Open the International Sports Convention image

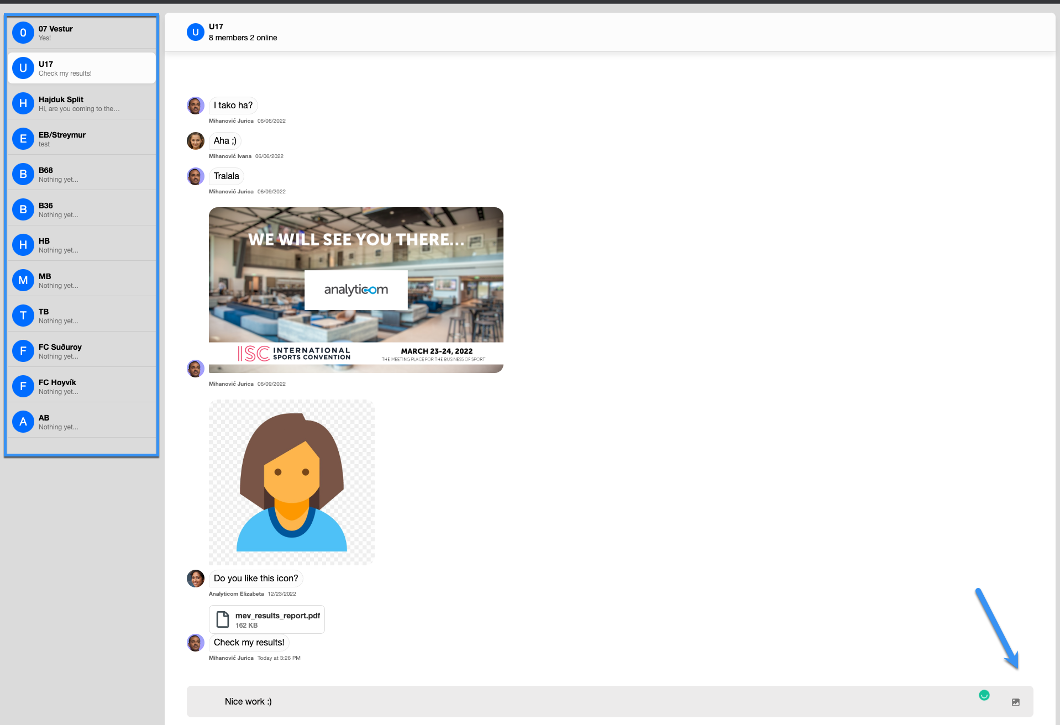(x=356, y=290)
